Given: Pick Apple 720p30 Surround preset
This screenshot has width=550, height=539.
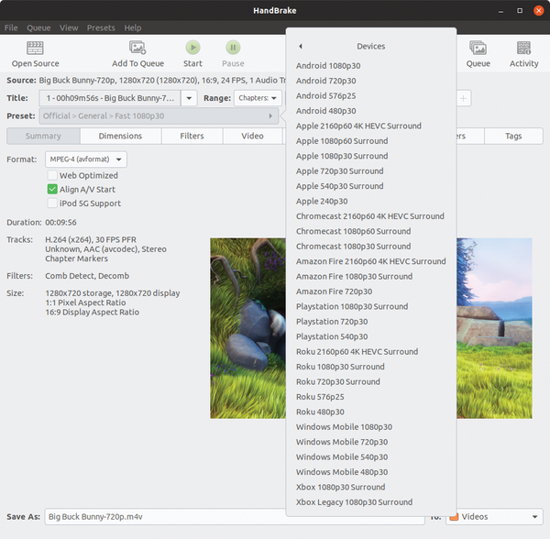Looking at the screenshot, I should tap(371, 171).
